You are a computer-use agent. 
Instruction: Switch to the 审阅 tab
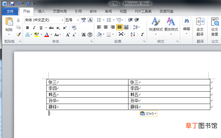(x=108, y=11)
